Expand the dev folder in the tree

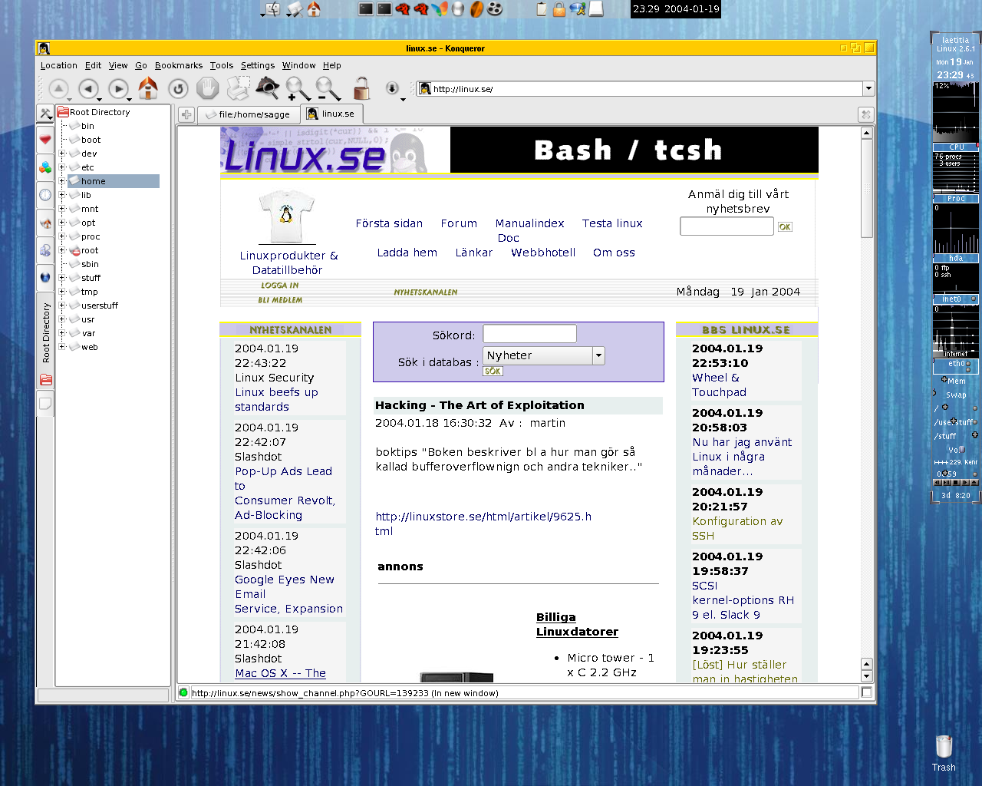[x=62, y=154]
